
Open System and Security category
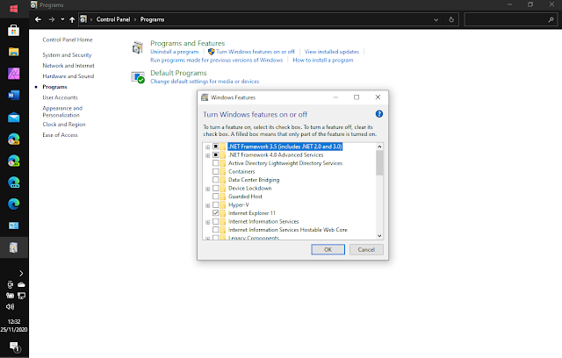[x=67, y=54]
